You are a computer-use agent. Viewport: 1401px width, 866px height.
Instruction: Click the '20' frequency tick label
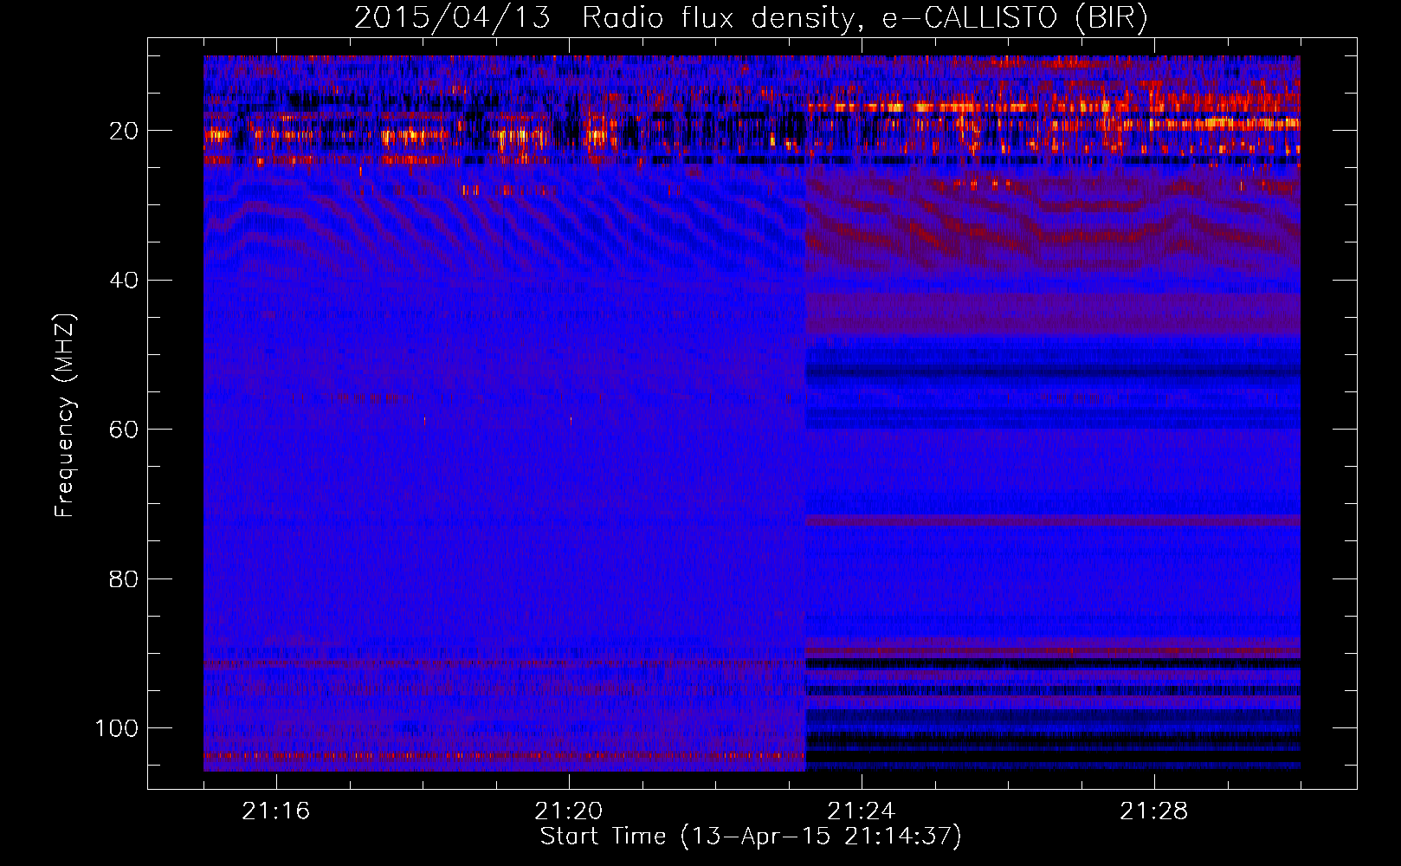[x=124, y=131]
